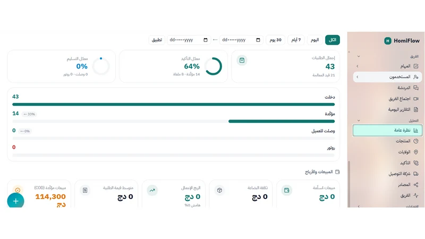Viewport: 425px width, 239px height.
Task: Expand the المهام submenu chevron
Action: [358, 66]
